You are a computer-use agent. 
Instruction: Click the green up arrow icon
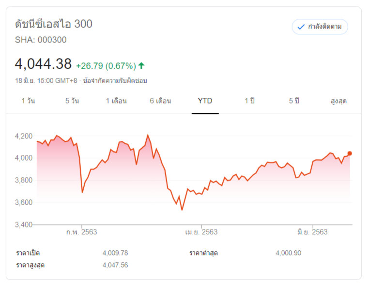click(x=141, y=65)
